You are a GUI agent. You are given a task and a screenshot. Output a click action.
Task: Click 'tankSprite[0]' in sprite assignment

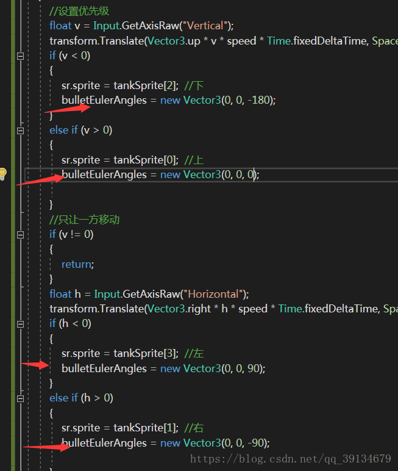[144, 160]
